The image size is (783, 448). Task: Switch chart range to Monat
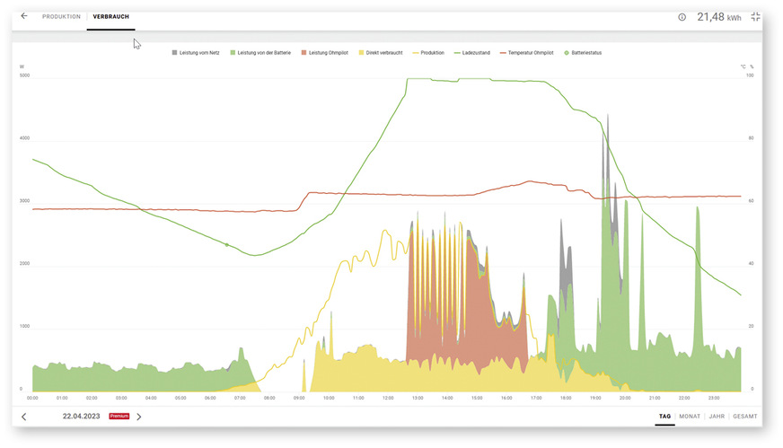(689, 417)
